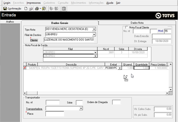This screenshot has width=178, height=122.
Task: Select the Dados Gerais tab
Action: click(60, 23)
